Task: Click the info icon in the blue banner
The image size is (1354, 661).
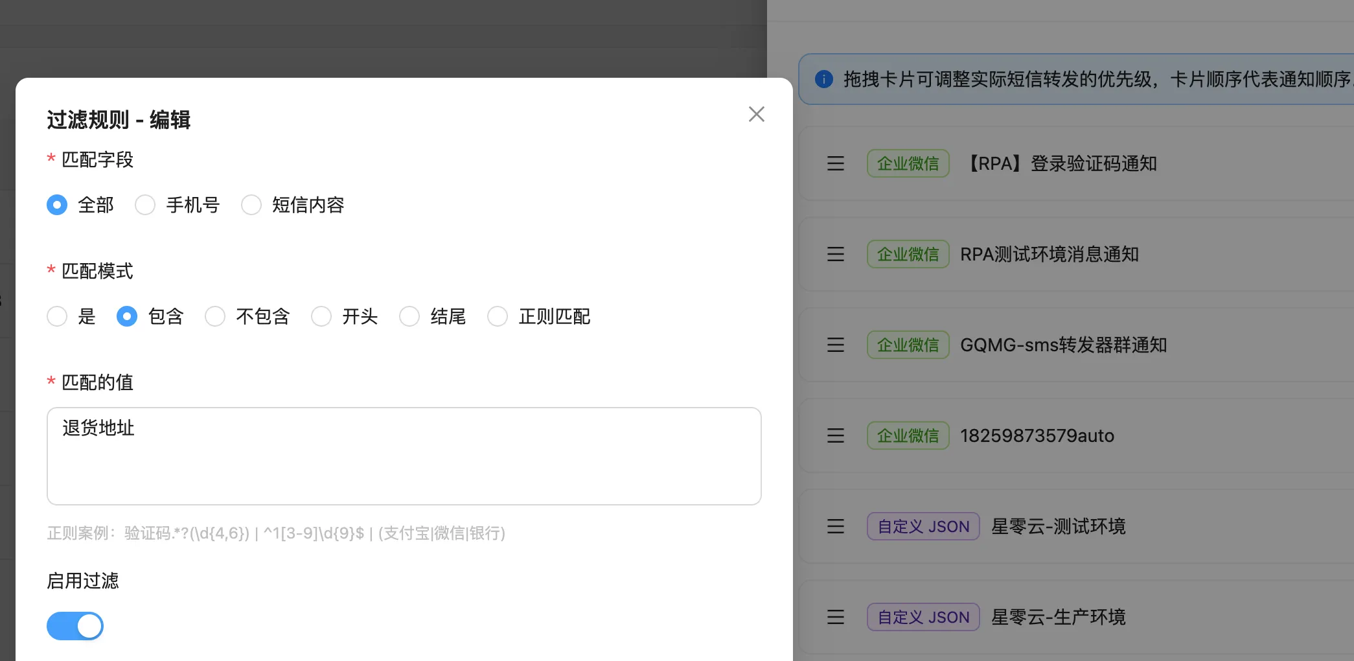Action: click(824, 78)
